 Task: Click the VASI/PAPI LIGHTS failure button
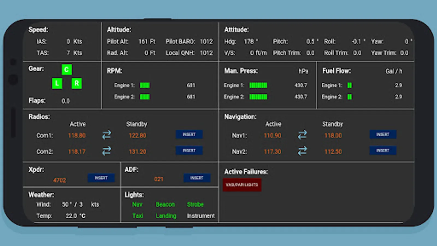tap(242, 185)
